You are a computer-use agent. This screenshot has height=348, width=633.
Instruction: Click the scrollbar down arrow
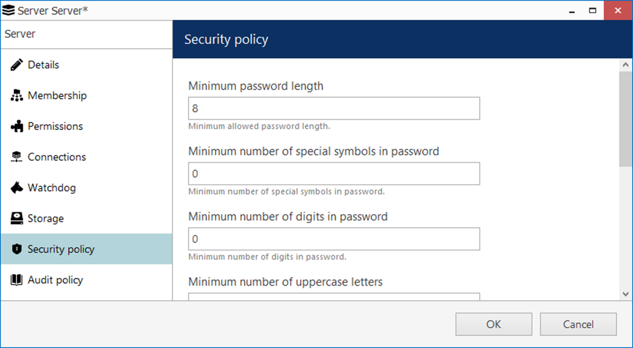tap(625, 294)
